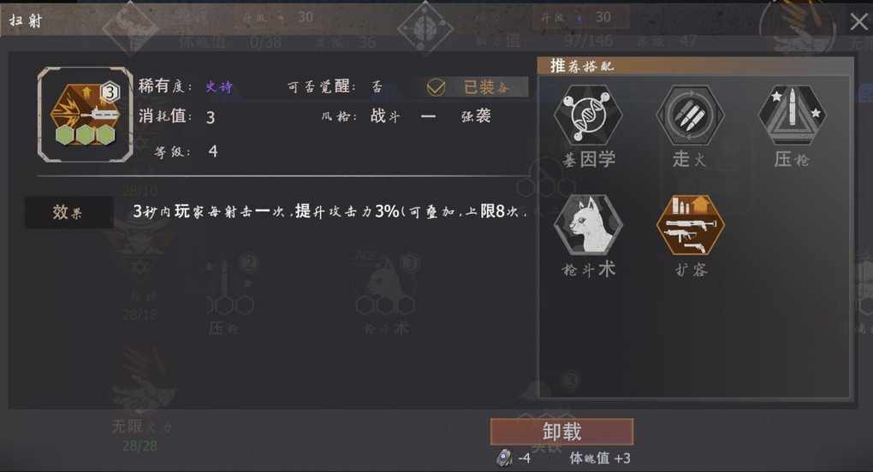873x472 pixels.
Task: Click the 史诗 rarity text
Action: (x=219, y=86)
